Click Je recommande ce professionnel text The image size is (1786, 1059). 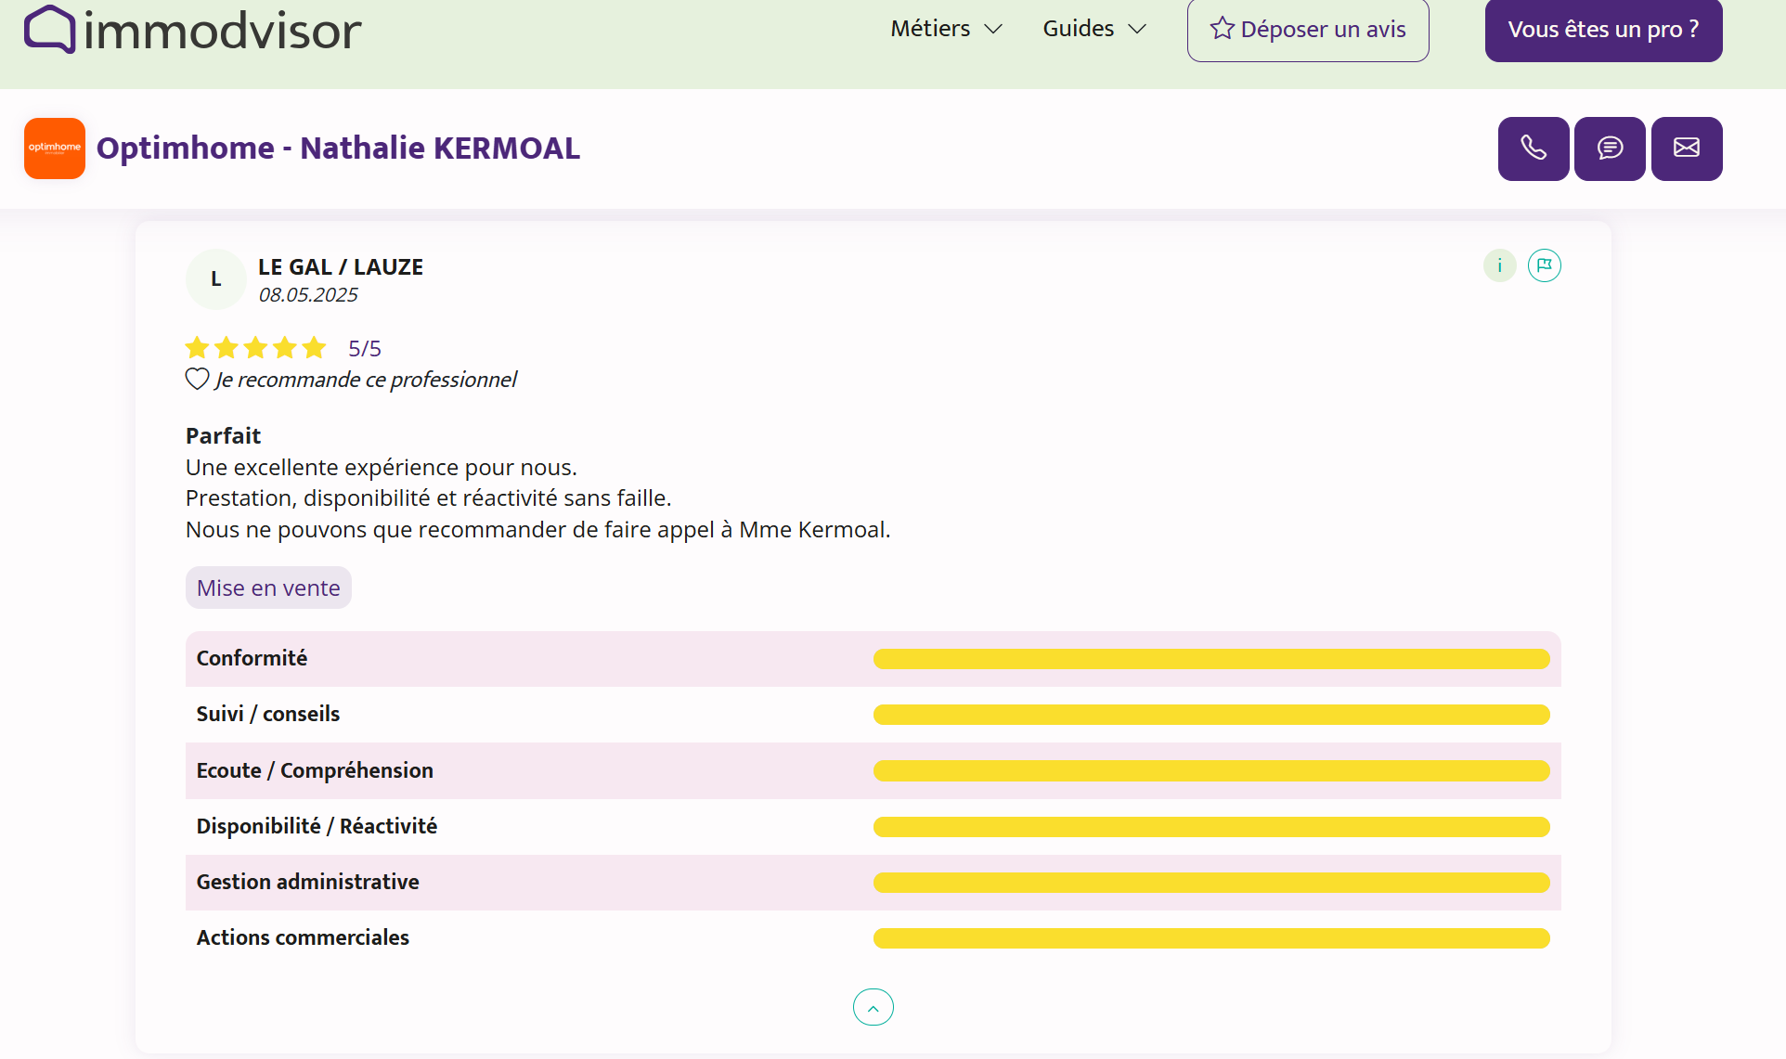(x=366, y=380)
